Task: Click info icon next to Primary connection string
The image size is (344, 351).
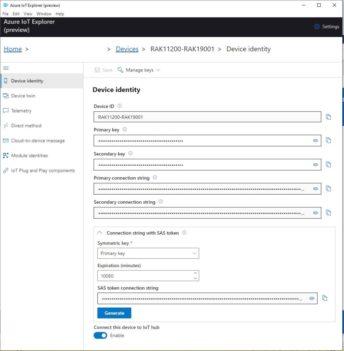Action: [x=155, y=178]
